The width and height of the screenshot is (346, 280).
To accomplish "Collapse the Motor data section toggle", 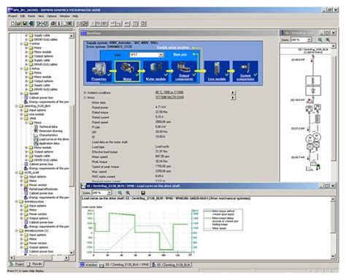I will pyautogui.click(x=85, y=97).
